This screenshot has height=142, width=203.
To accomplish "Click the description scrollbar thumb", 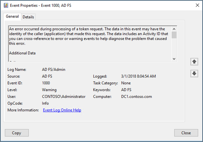I will coord(174,35).
